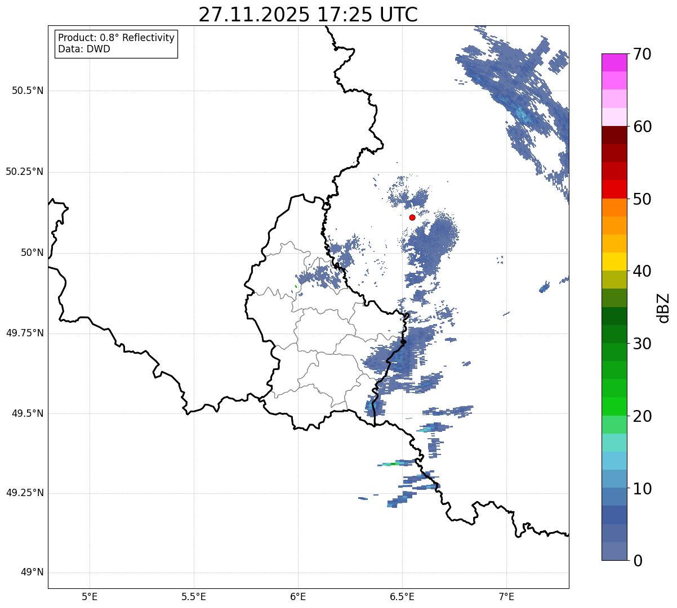Click the colorbar tick label '40'
The height and width of the screenshot is (608, 677).
(x=643, y=271)
